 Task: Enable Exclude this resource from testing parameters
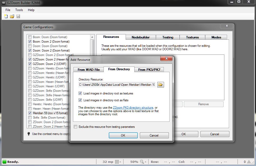75,127
